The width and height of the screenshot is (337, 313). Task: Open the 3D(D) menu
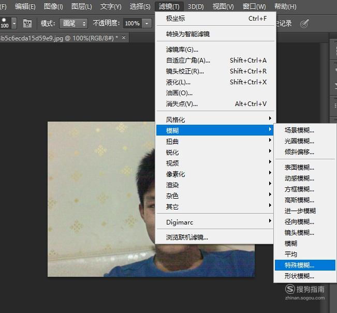196,6
